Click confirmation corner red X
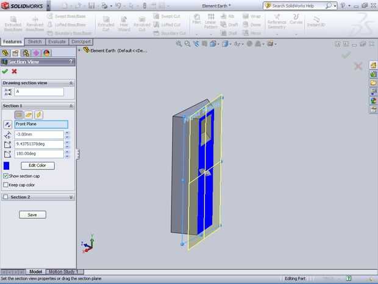This screenshot has width=378, height=284. point(358,66)
